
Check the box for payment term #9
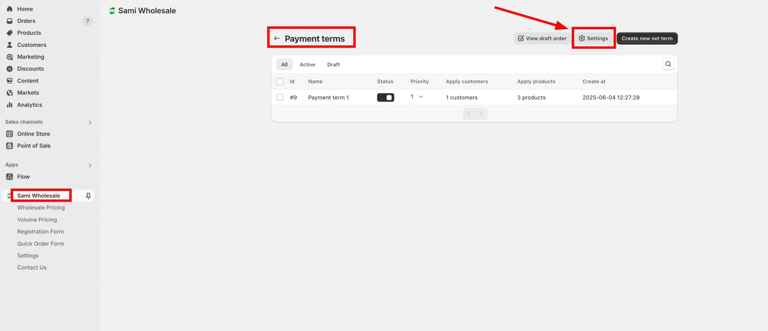coord(280,97)
